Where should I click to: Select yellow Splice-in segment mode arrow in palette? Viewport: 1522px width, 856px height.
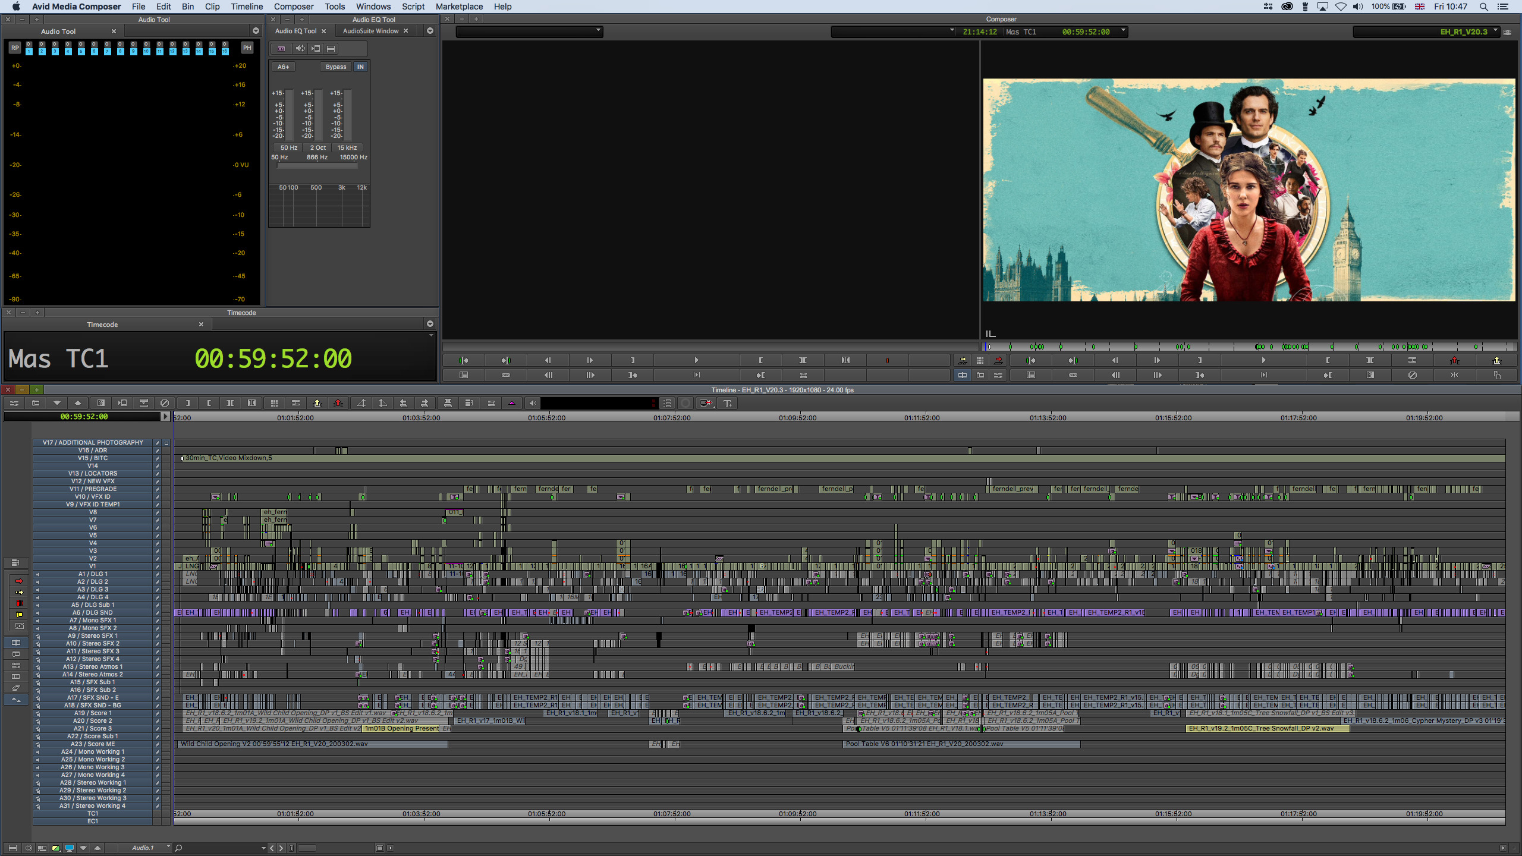19,592
